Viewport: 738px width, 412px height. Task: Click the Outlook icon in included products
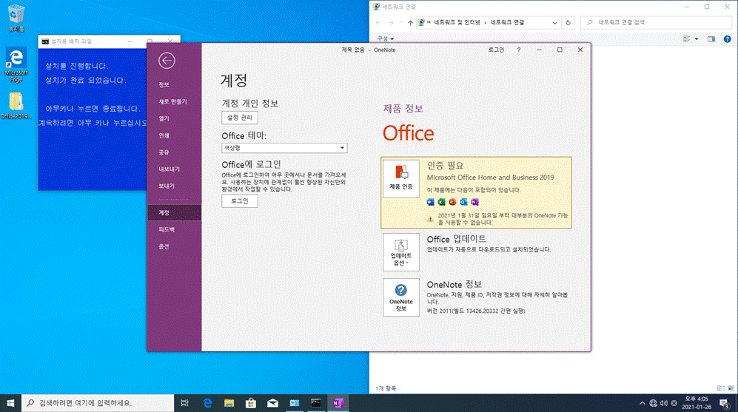pos(463,202)
